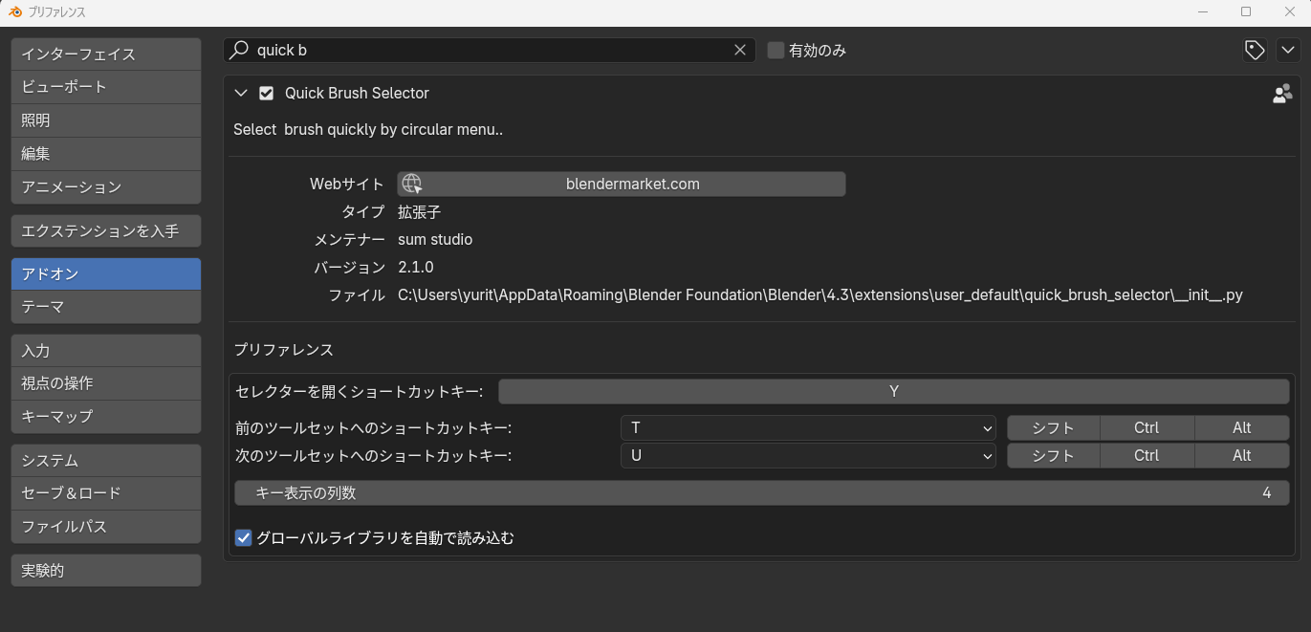Open the 照明 section
Screen dimensions: 1311x632
[106, 120]
